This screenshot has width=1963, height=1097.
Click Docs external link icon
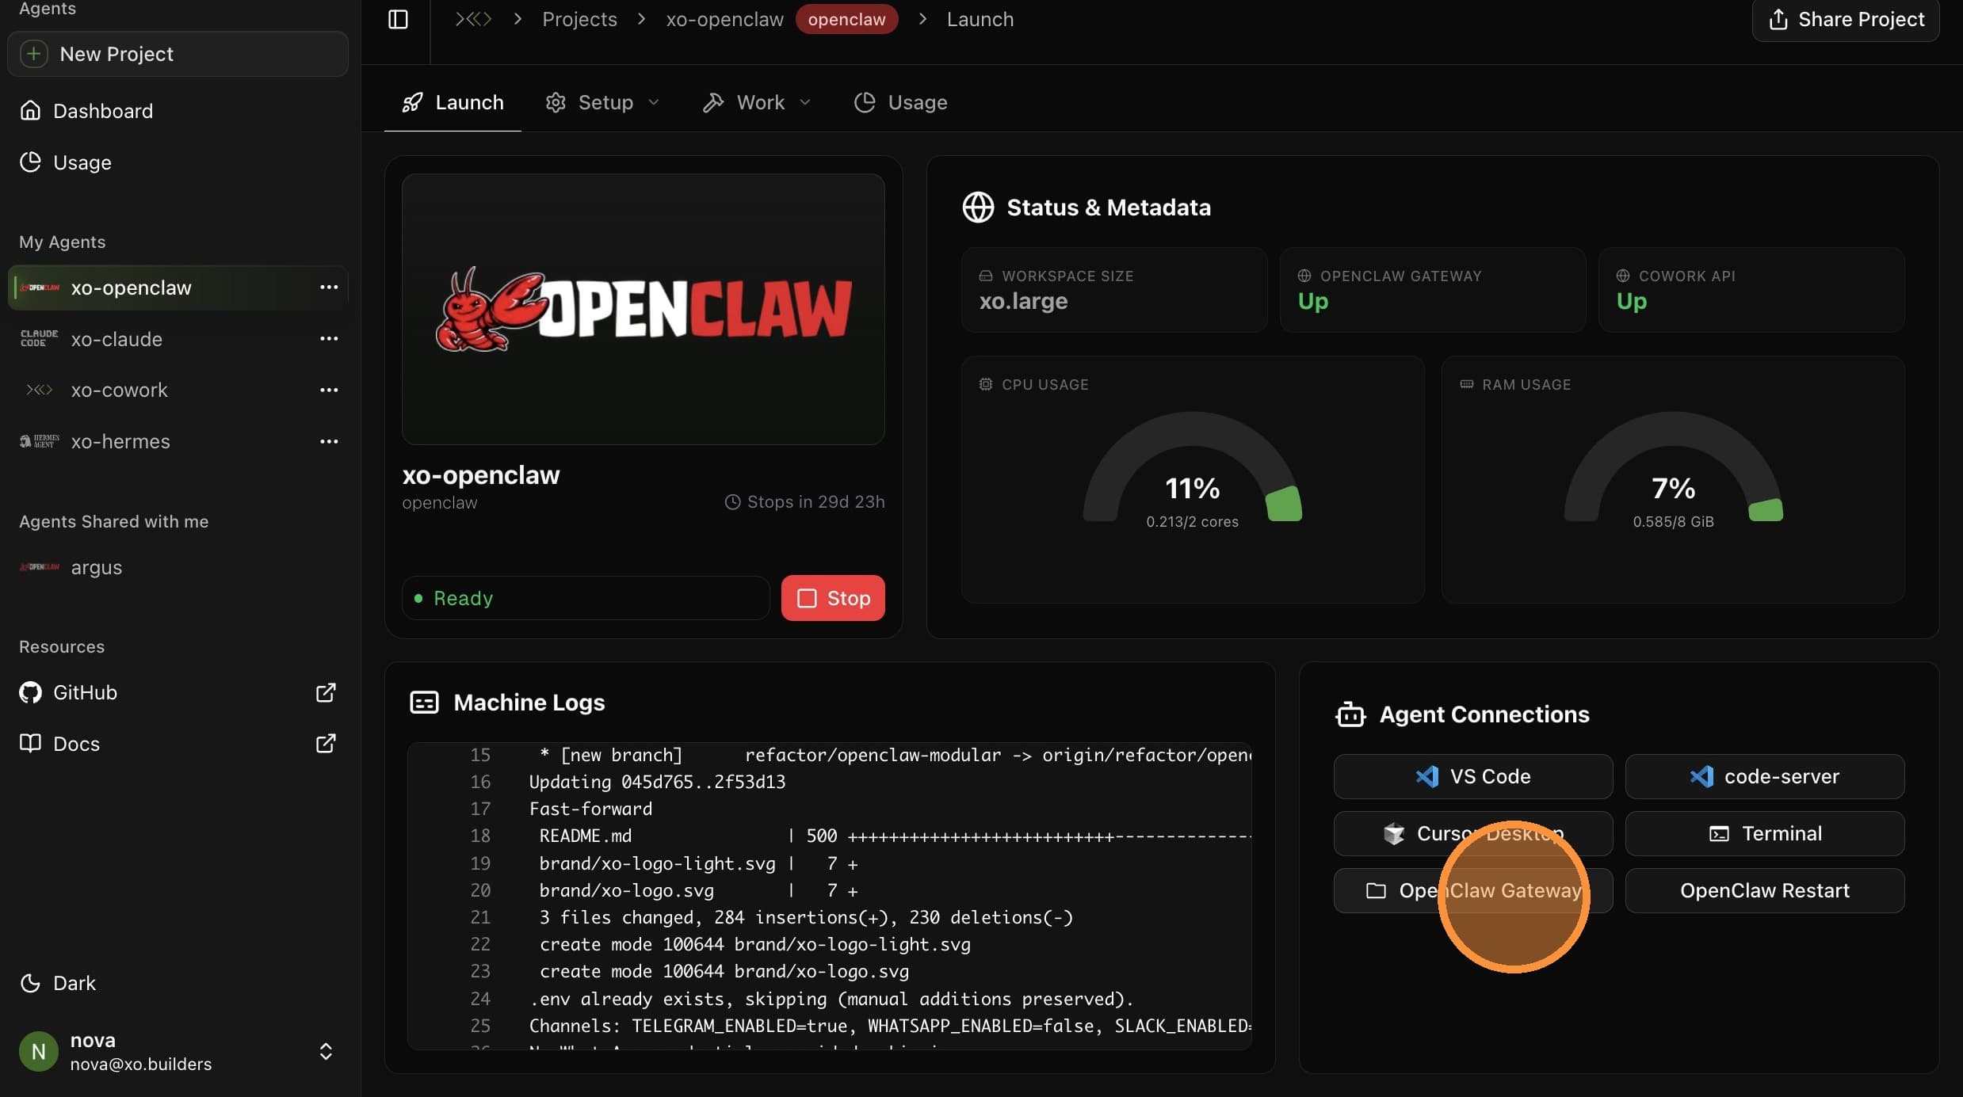pyautogui.click(x=326, y=743)
